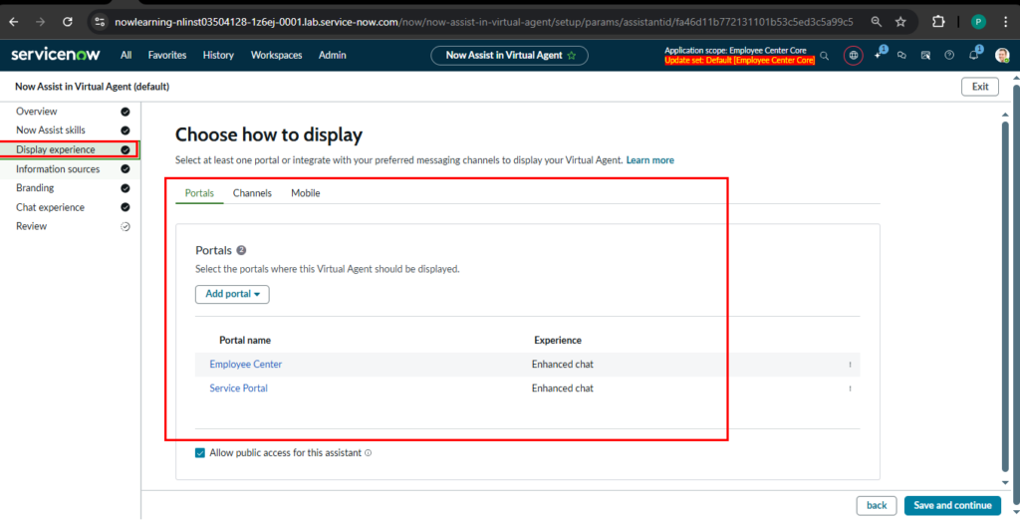Image resolution: width=1020 pixels, height=520 pixels.
Task: Click the globe application scope icon
Action: tap(853, 56)
